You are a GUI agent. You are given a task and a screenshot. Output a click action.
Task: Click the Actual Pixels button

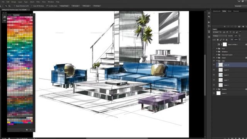pyautogui.click(x=64, y=6)
